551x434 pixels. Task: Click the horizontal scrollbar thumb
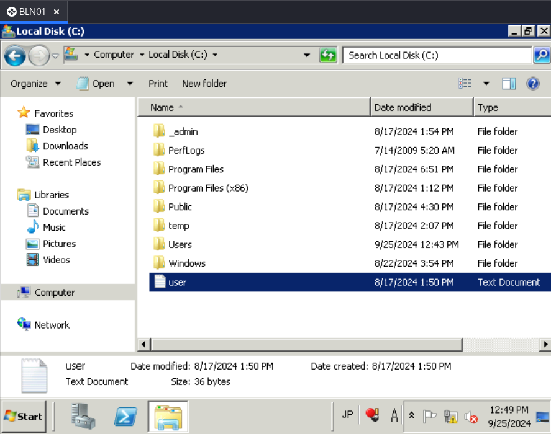306,344
